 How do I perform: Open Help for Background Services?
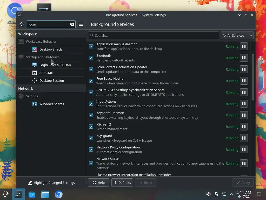point(98,183)
